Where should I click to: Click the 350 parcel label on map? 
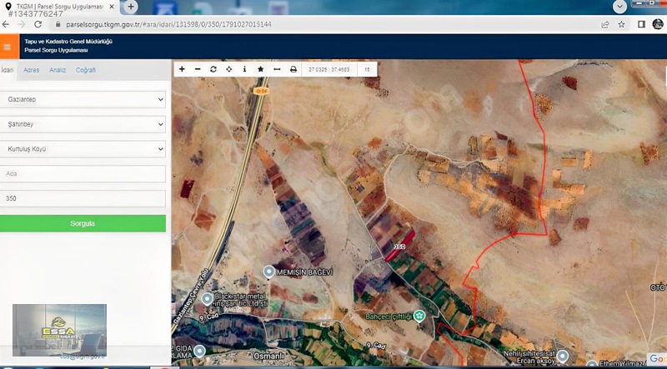pos(399,247)
